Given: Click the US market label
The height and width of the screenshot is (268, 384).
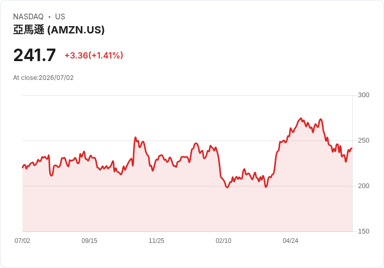Looking at the screenshot, I should click(x=60, y=17).
